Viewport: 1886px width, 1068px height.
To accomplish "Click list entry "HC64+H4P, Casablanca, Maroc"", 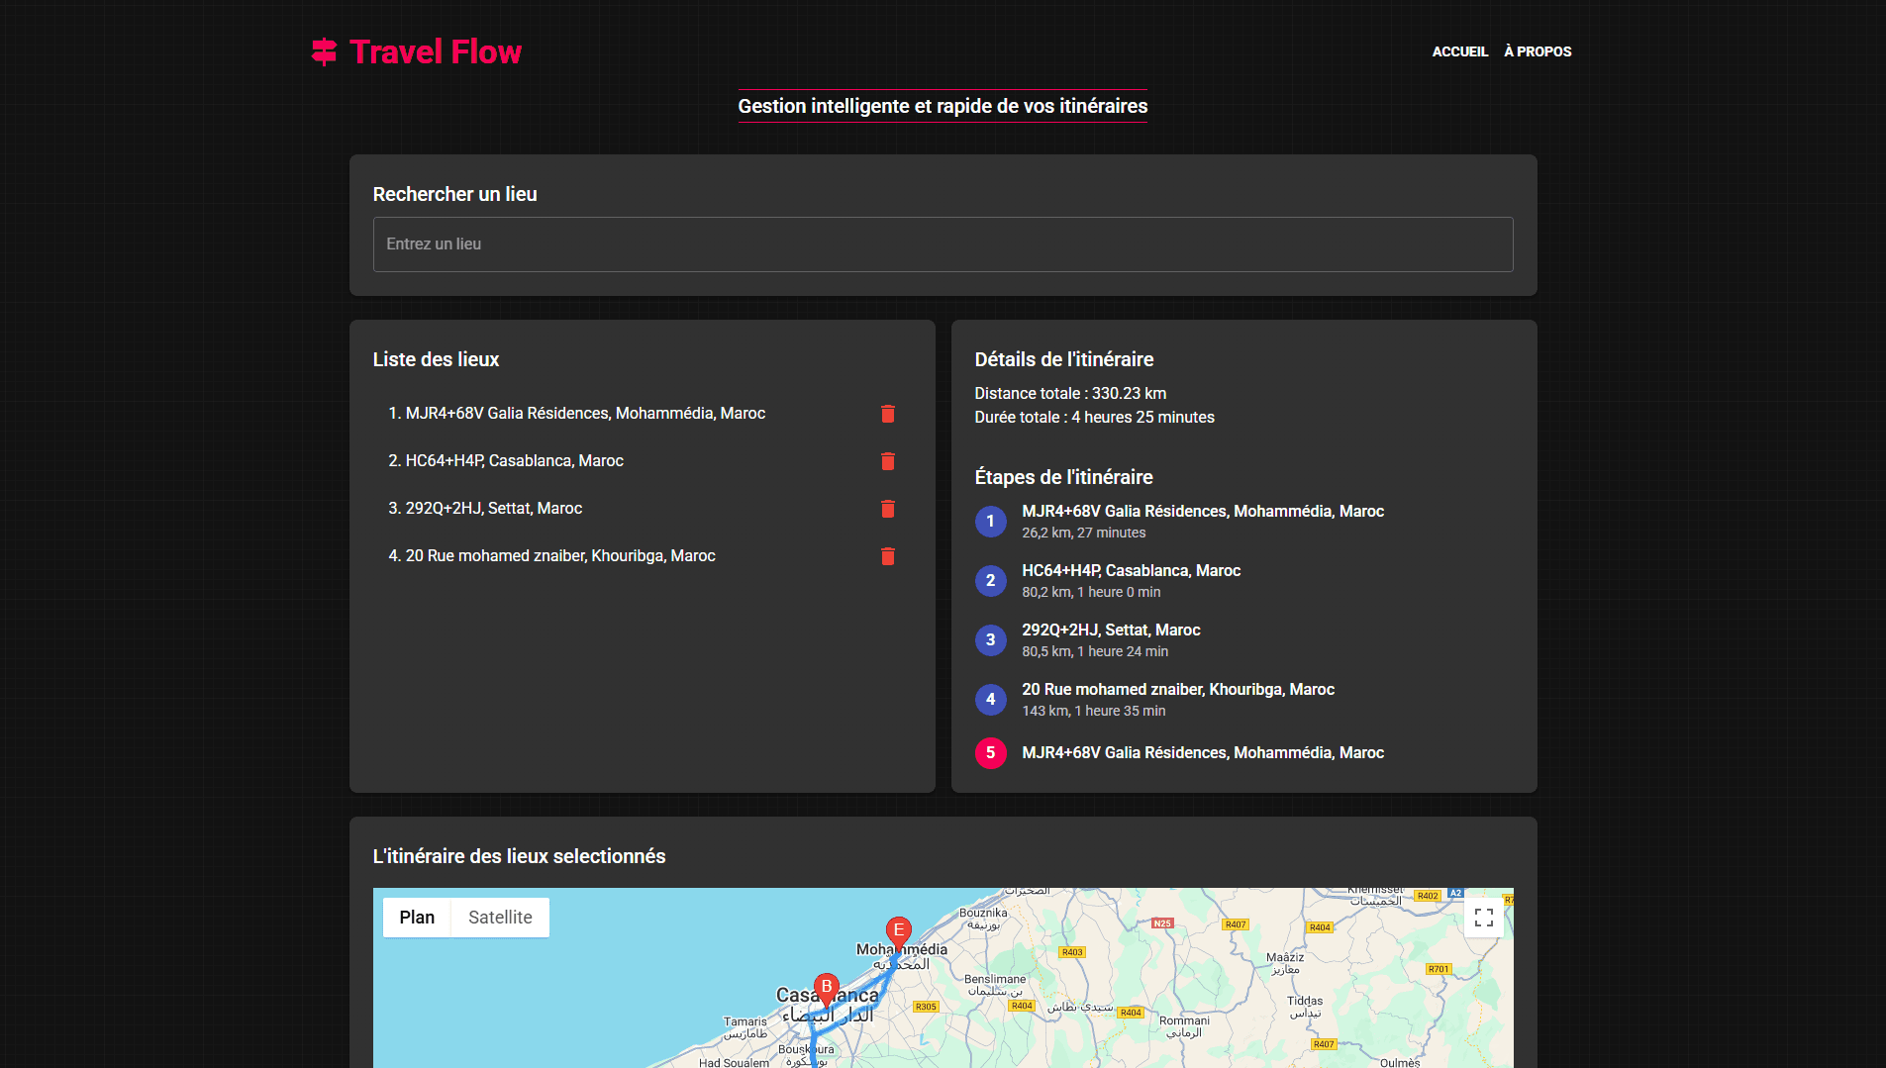I will [515, 460].
